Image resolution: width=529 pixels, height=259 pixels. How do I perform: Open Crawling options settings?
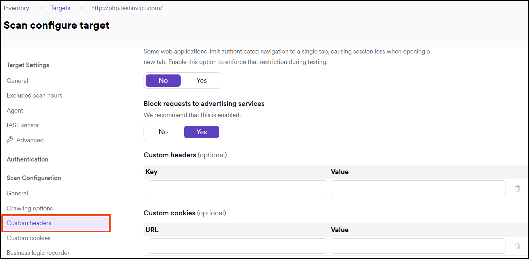[30, 208]
